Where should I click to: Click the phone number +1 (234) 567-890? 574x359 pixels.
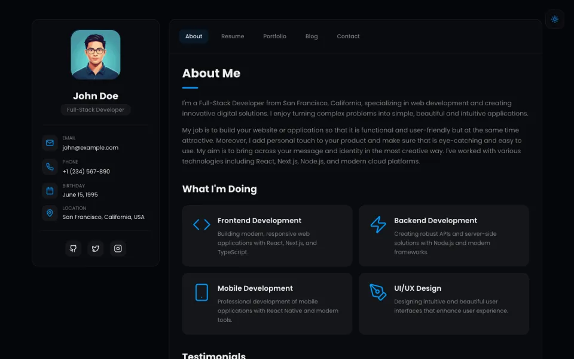(x=86, y=172)
